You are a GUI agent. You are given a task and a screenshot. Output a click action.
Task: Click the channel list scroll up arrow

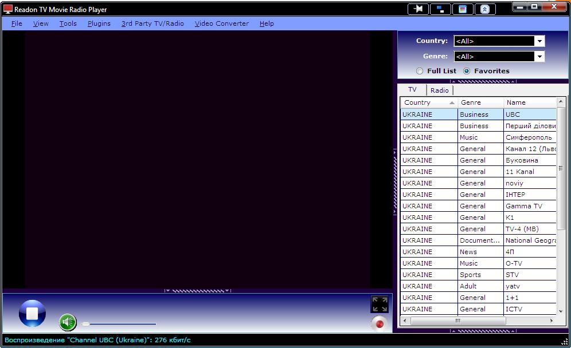(561, 101)
